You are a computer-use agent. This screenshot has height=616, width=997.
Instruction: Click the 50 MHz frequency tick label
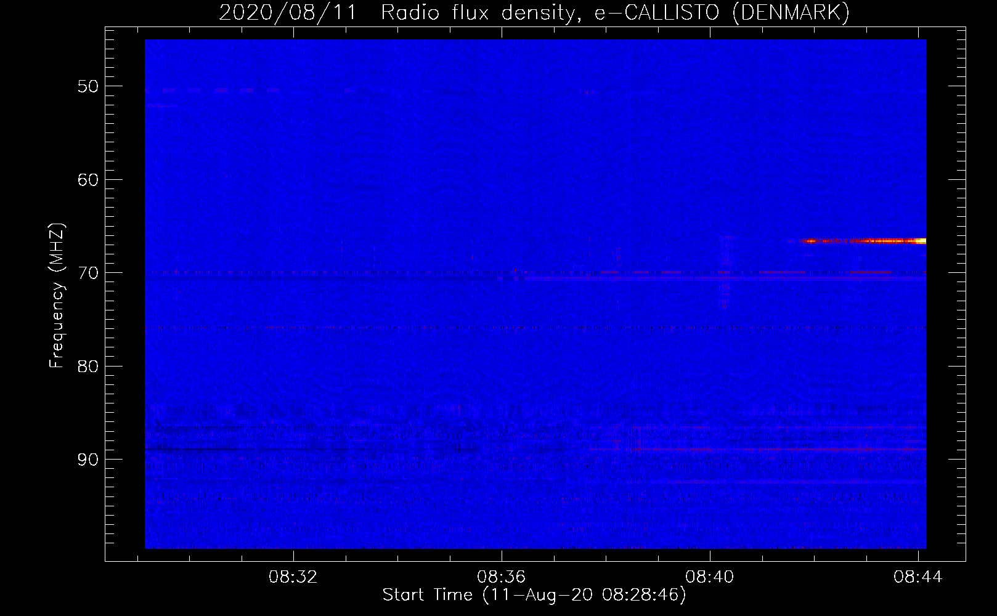(x=88, y=86)
